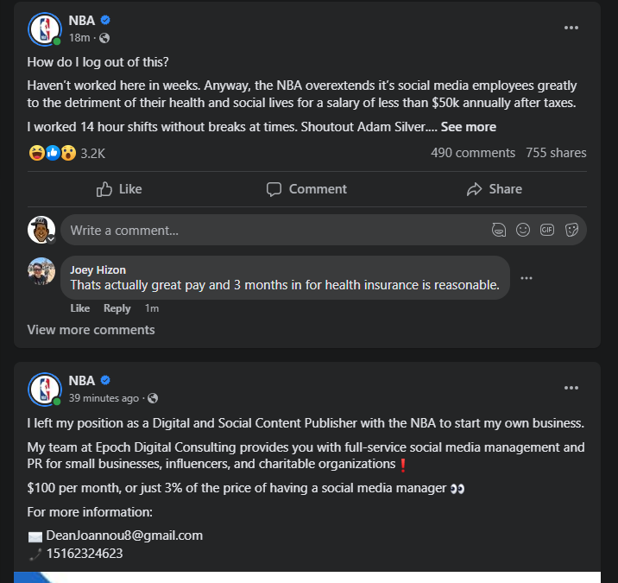Click the Comment button on first post

(x=306, y=189)
